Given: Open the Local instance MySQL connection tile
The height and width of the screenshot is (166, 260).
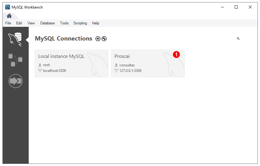Looking at the screenshot, I should [x=71, y=64].
